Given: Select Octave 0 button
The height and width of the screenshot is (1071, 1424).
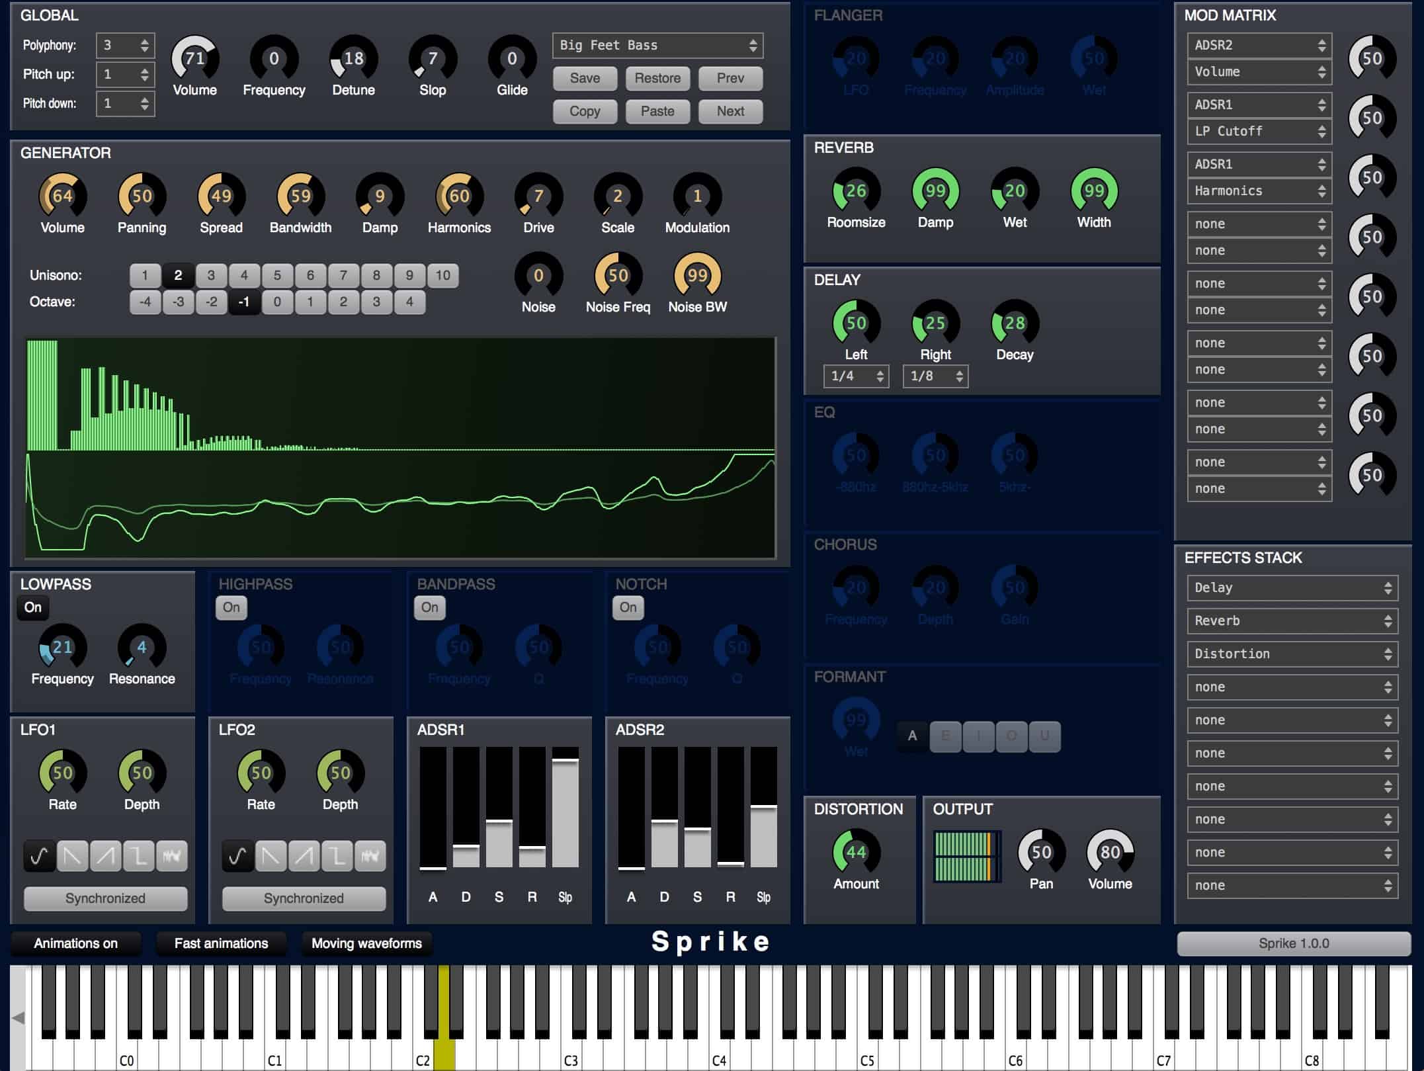Looking at the screenshot, I should 277,302.
